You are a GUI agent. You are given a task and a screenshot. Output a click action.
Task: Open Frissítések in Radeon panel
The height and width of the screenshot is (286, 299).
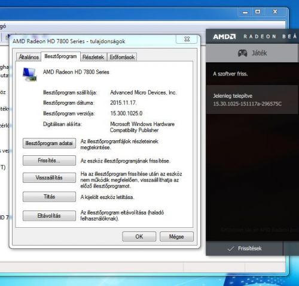pyautogui.click(x=245, y=249)
